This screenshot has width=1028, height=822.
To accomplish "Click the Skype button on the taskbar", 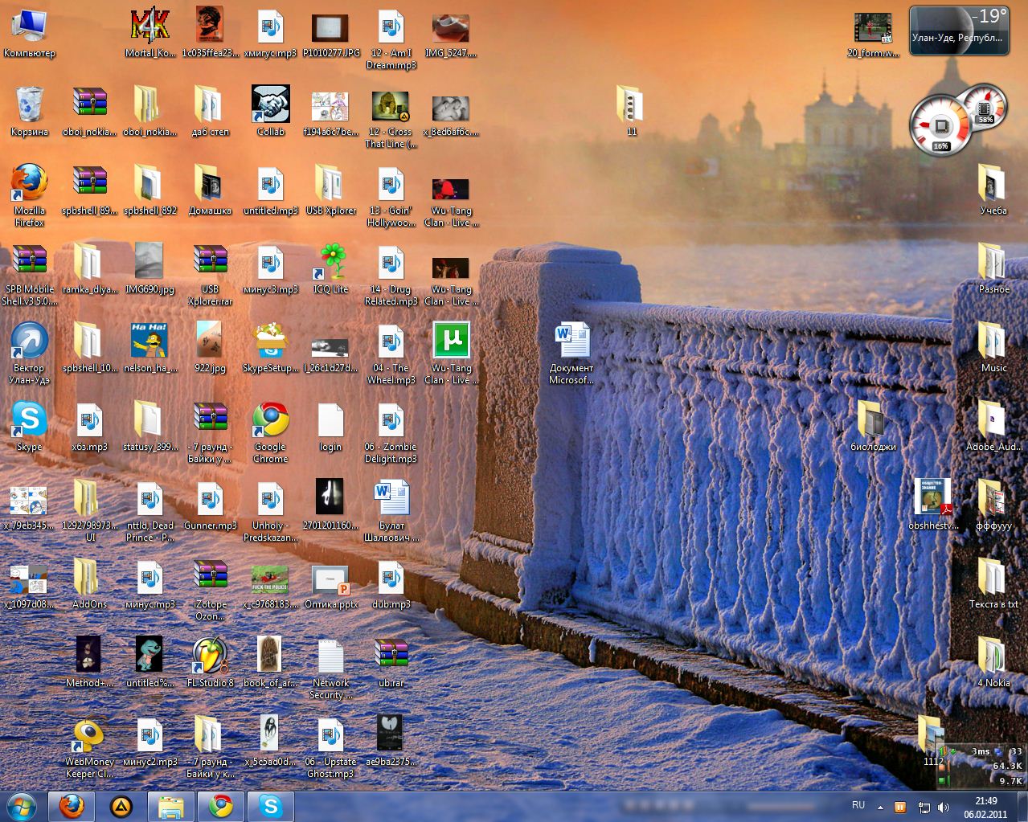I will pyautogui.click(x=271, y=806).
